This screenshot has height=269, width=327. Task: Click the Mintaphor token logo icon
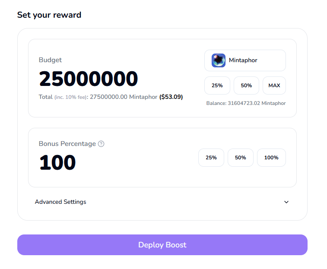[219, 60]
